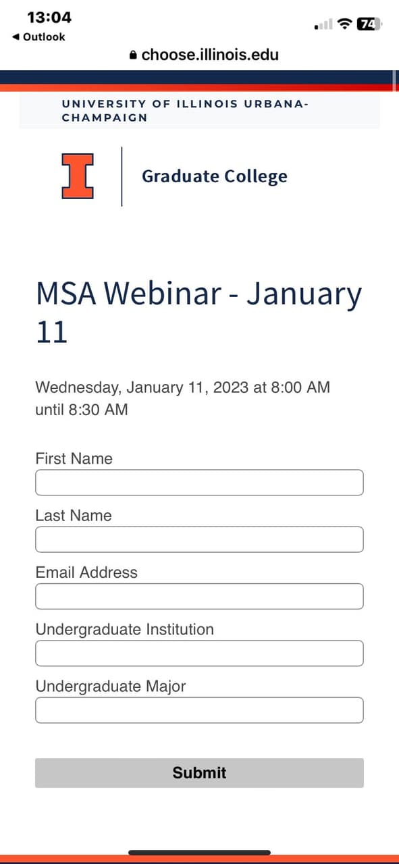Tap the padlock icon beside choose.illinois.edu
The image size is (399, 864).
(x=132, y=54)
